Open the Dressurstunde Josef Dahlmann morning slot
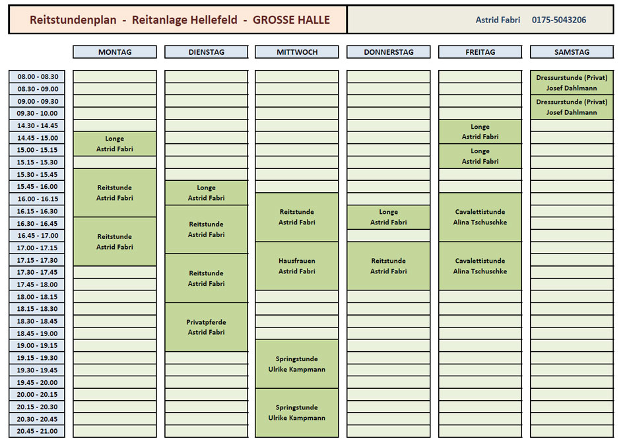Screen dimensions: 627x443 click(x=572, y=82)
